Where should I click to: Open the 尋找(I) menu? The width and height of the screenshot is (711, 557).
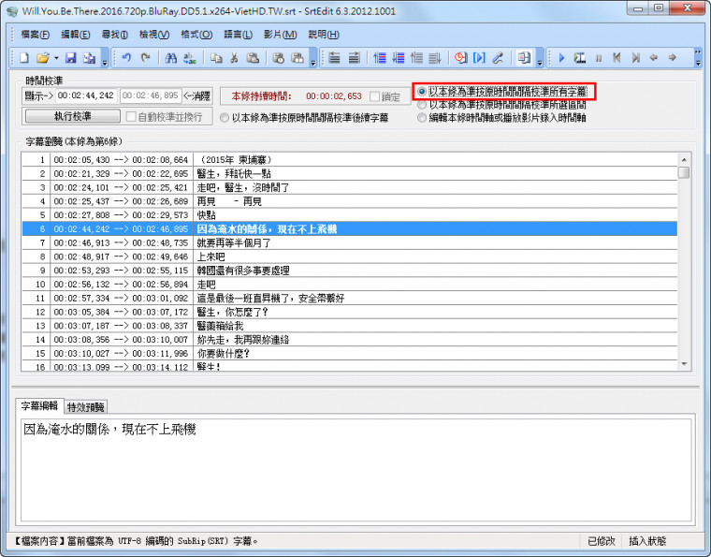(x=115, y=35)
